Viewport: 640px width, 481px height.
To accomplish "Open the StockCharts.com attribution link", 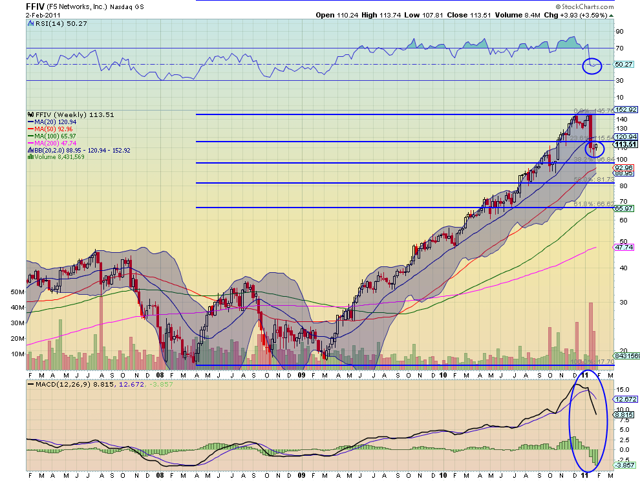I will click(584, 6).
